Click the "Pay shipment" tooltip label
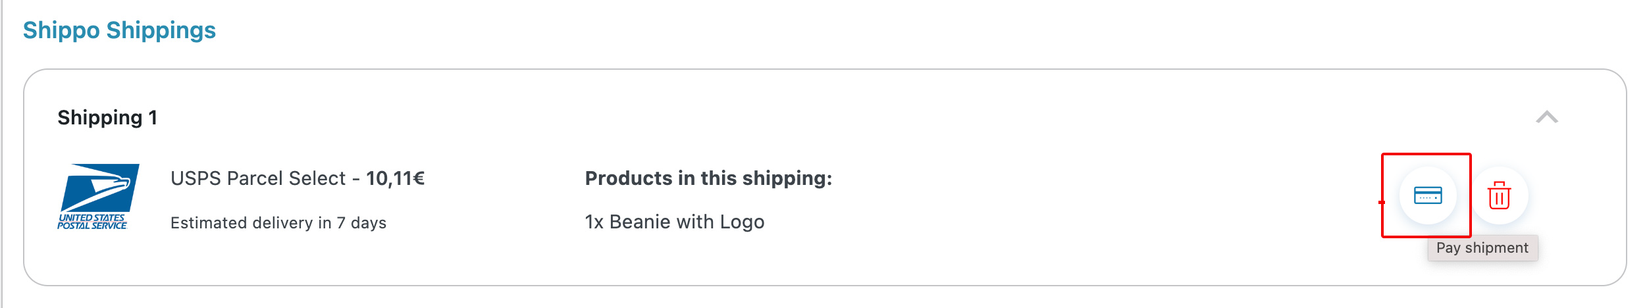The height and width of the screenshot is (308, 1647). [x=1482, y=248]
